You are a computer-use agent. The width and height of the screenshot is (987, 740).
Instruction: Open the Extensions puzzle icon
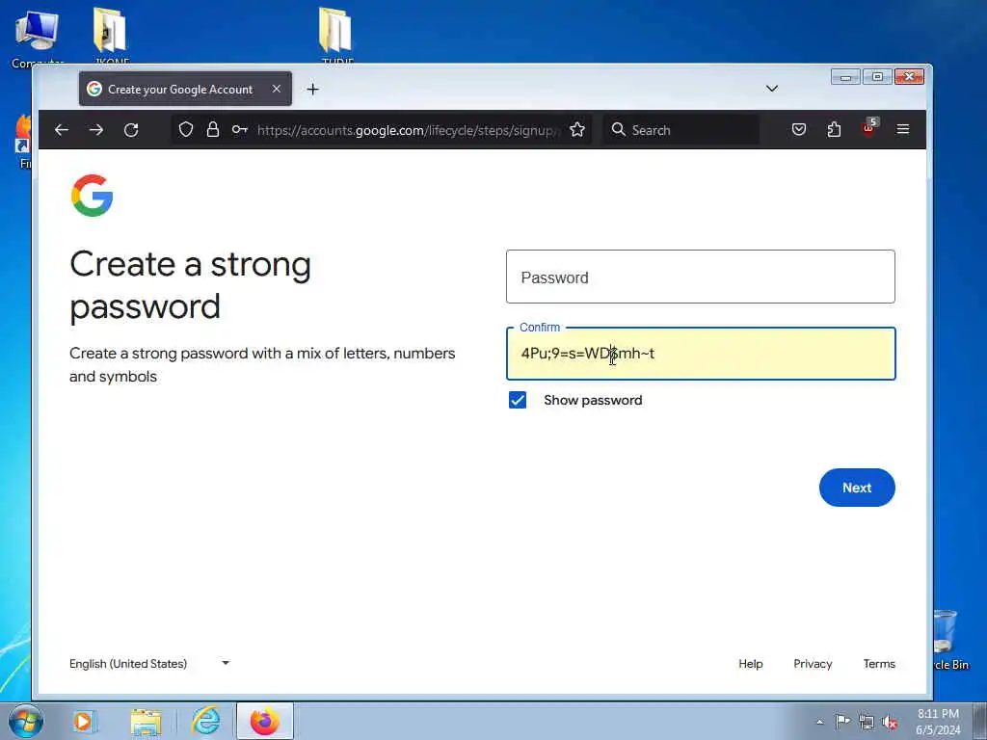point(834,130)
